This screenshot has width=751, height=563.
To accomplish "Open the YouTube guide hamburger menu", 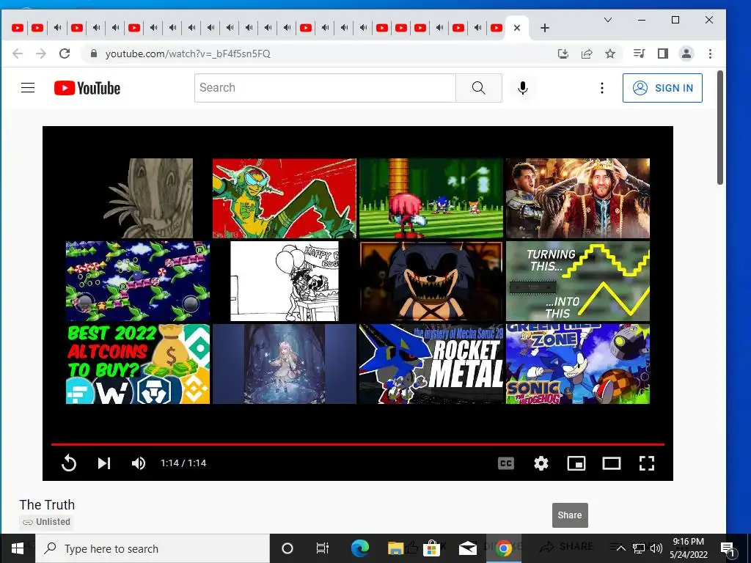I will click(28, 88).
